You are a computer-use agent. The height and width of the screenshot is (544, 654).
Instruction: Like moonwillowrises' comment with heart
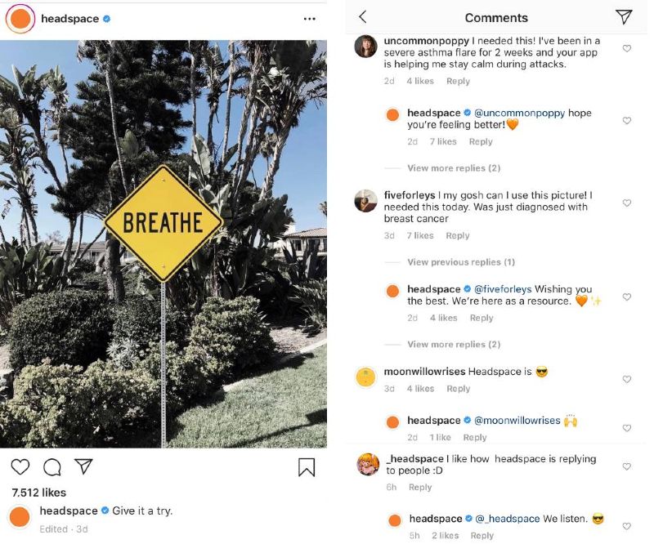pyautogui.click(x=627, y=380)
